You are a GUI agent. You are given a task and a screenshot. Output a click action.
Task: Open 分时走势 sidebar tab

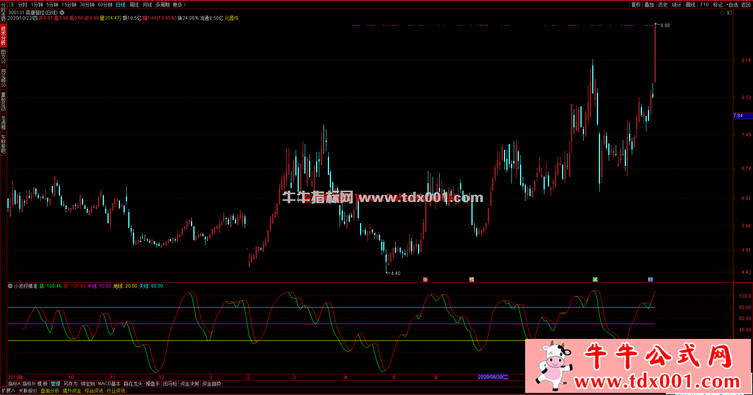tap(3, 12)
